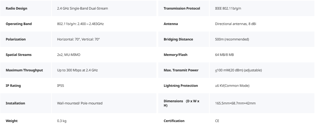The width and height of the screenshot is (315, 131).
Task: Click the 2.4 GHz Single-Band Dual-Stream value
Action: pos(83,8)
